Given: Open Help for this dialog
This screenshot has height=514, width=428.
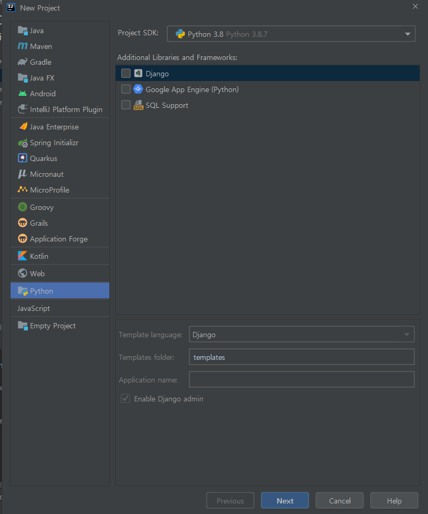Looking at the screenshot, I should [x=394, y=500].
